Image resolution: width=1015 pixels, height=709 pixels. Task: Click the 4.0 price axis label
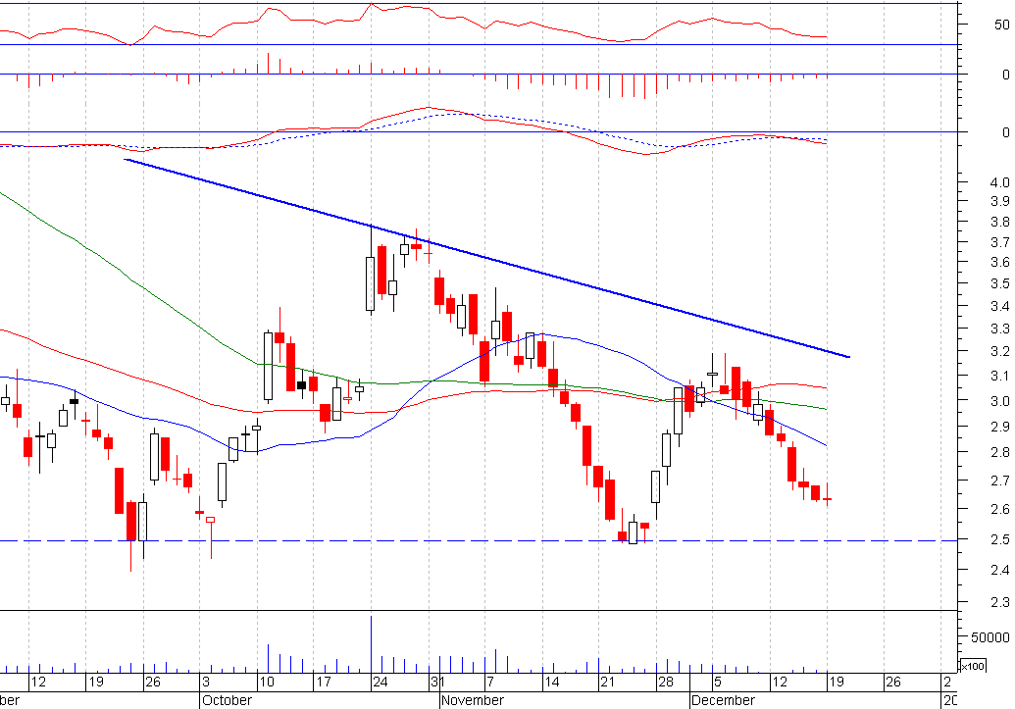tap(1000, 182)
